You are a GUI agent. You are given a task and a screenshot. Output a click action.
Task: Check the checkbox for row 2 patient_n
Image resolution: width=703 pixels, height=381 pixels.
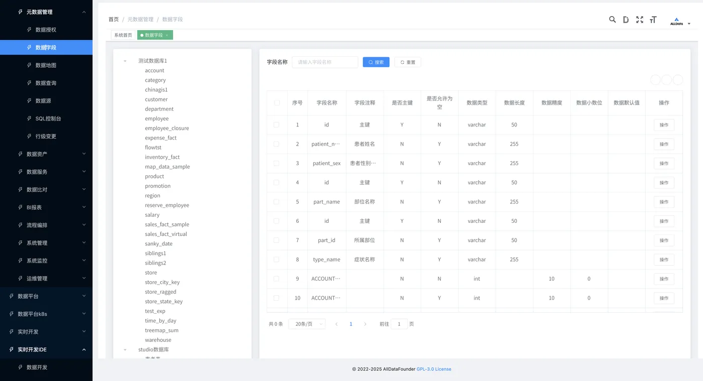coord(276,144)
